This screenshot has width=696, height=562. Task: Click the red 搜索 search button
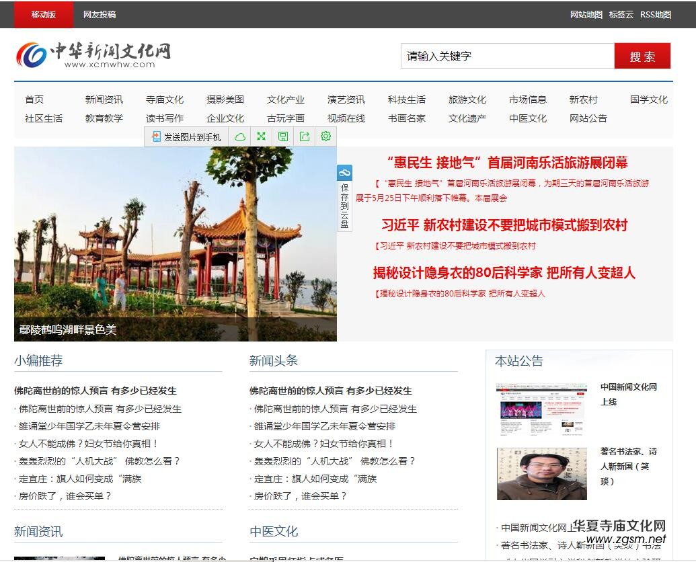click(643, 56)
